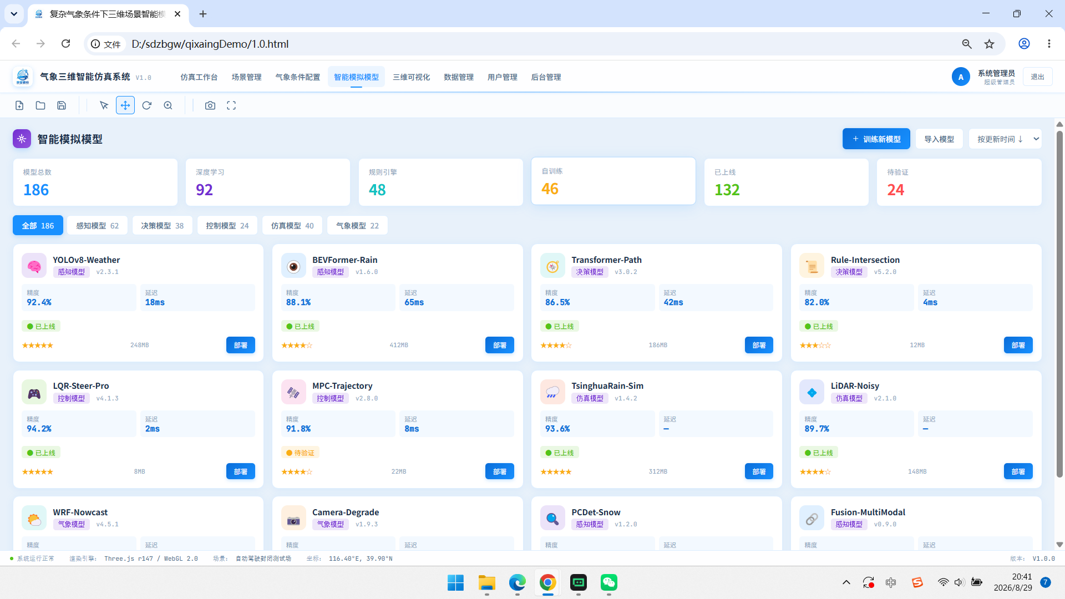The width and height of the screenshot is (1065, 599).
Task: Open File Explorer from taskbar
Action: tap(486, 582)
